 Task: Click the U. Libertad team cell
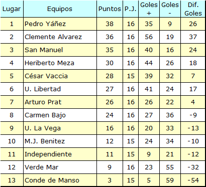(x=60, y=89)
